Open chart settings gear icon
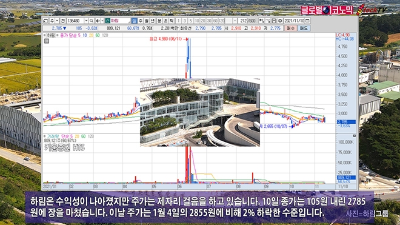The width and height of the screenshot is (400, 225). pos(280,21)
